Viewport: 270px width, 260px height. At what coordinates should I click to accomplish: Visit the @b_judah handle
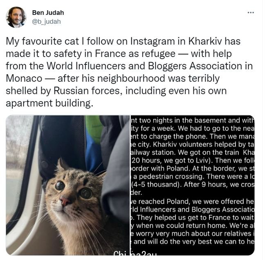coord(47,22)
